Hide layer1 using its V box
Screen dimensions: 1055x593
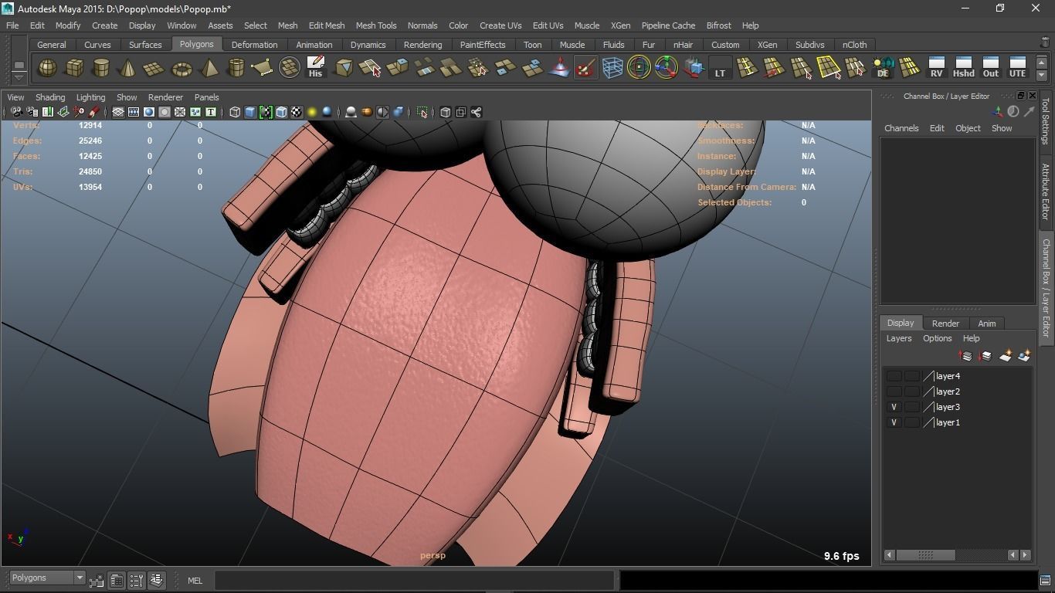pyautogui.click(x=894, y=422)
